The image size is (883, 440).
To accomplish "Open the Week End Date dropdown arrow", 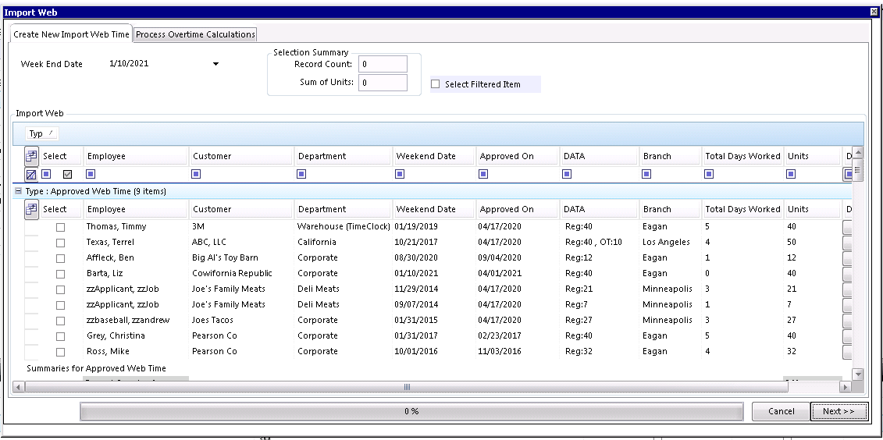I will (215, 64).
